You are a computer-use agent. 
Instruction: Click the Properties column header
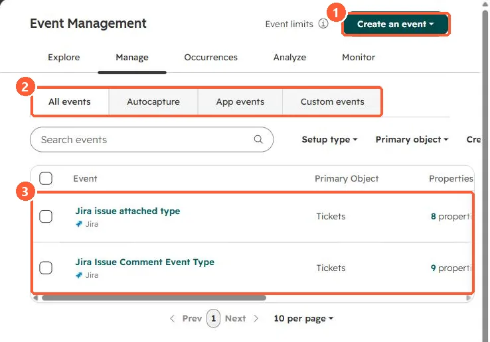(x=451, y=178)
